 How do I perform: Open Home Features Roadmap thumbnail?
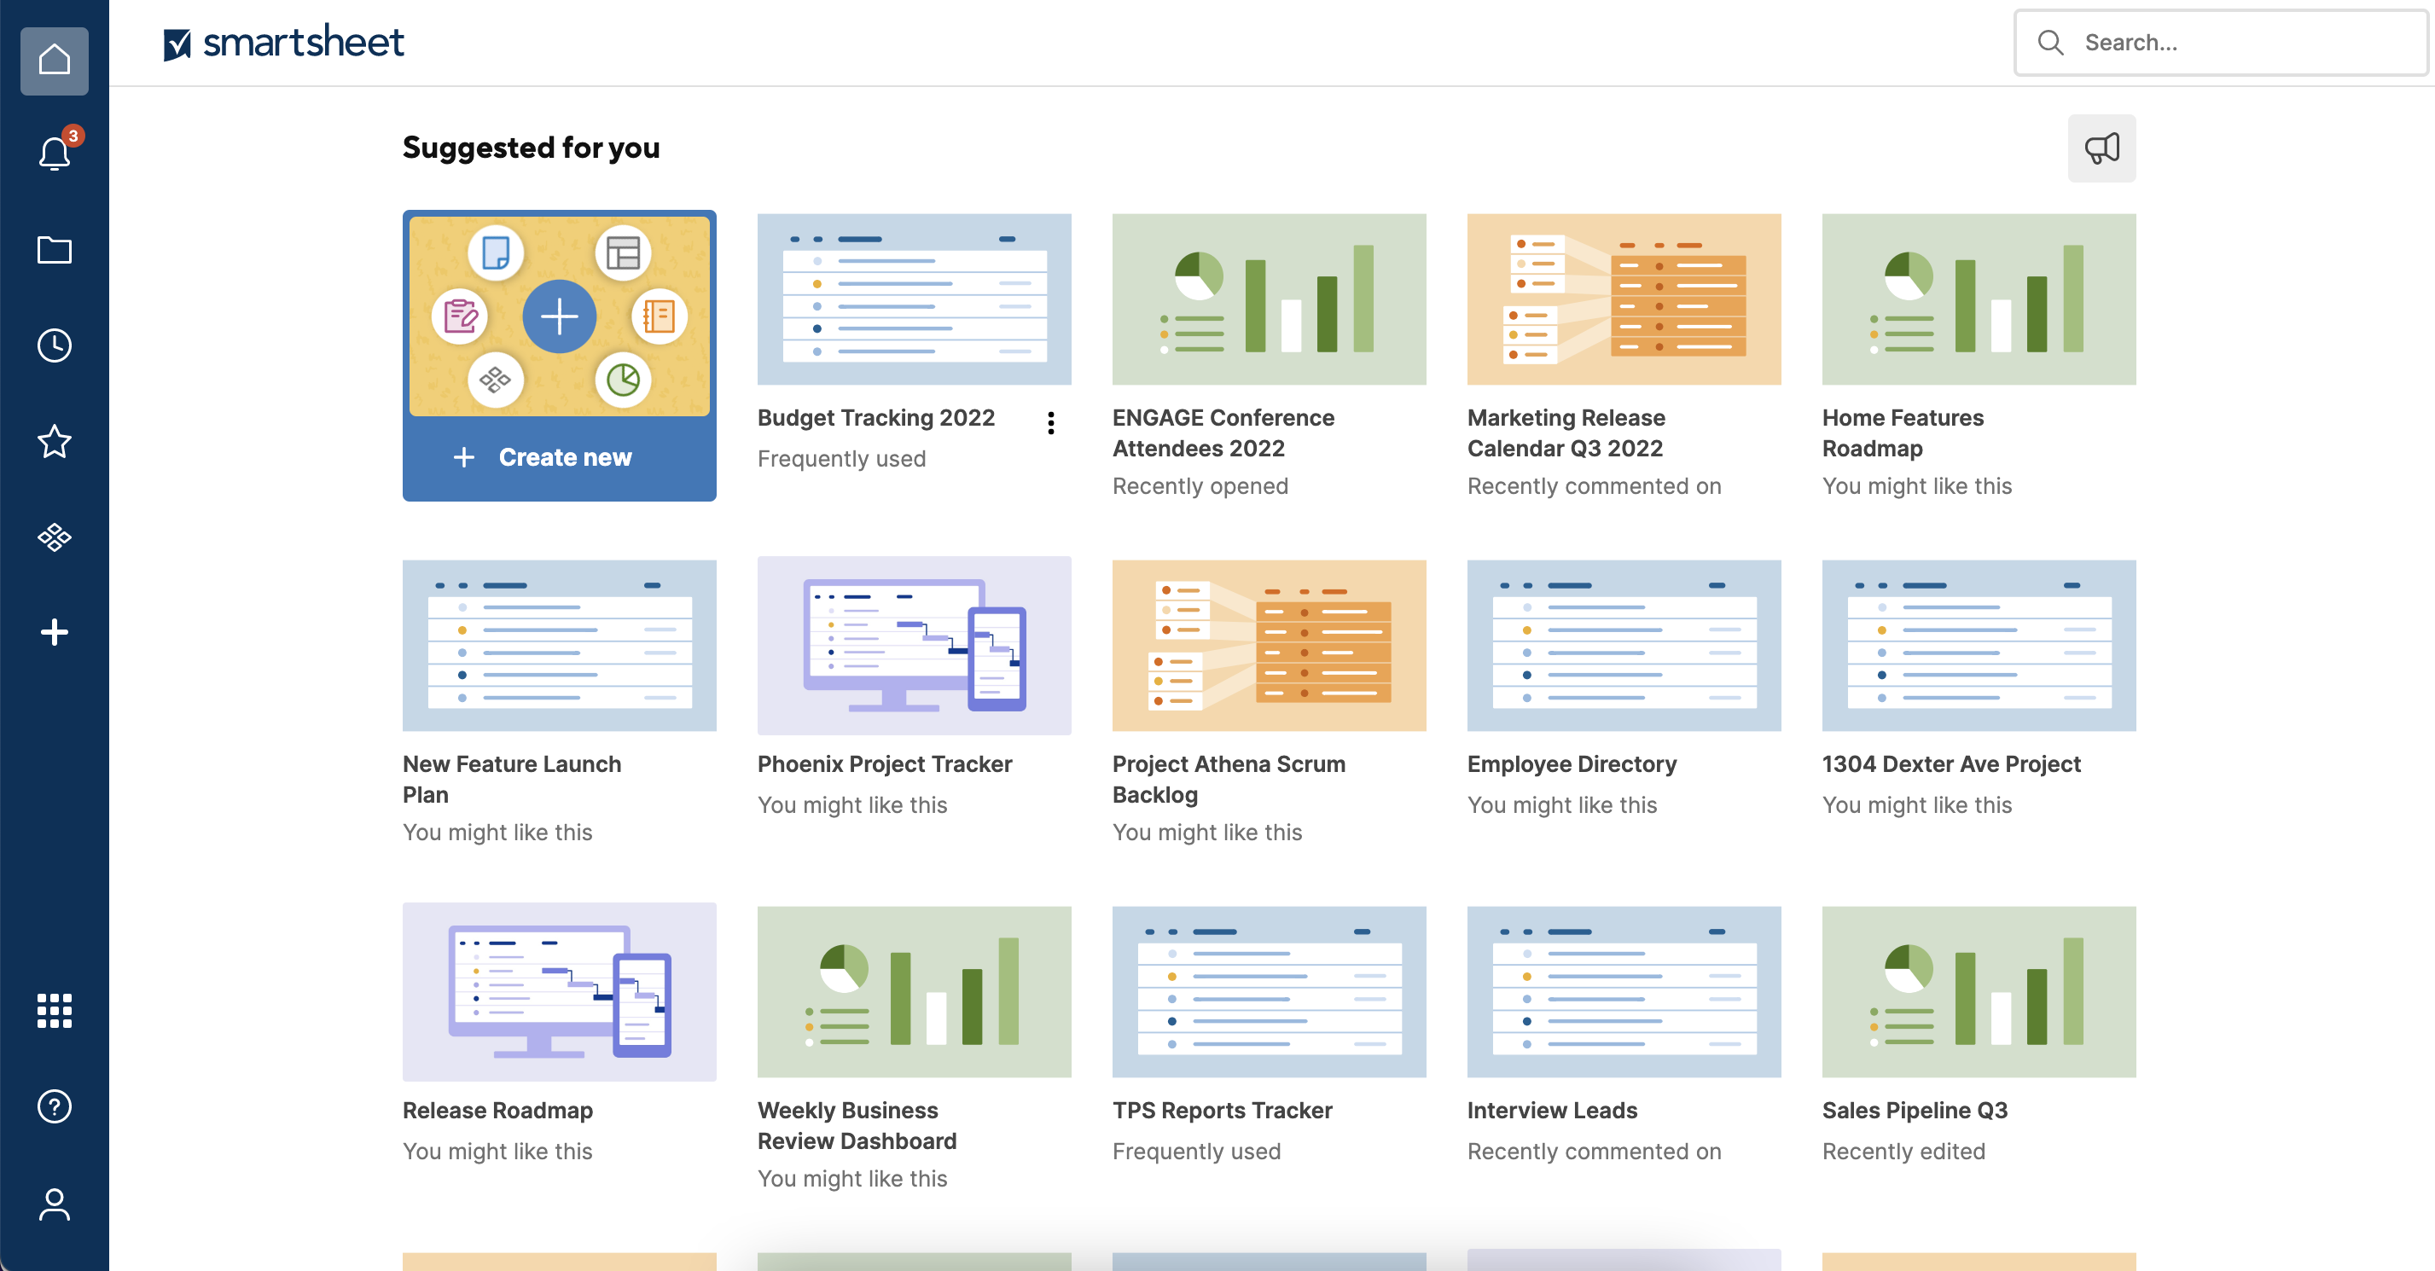tap(1979, 299)
